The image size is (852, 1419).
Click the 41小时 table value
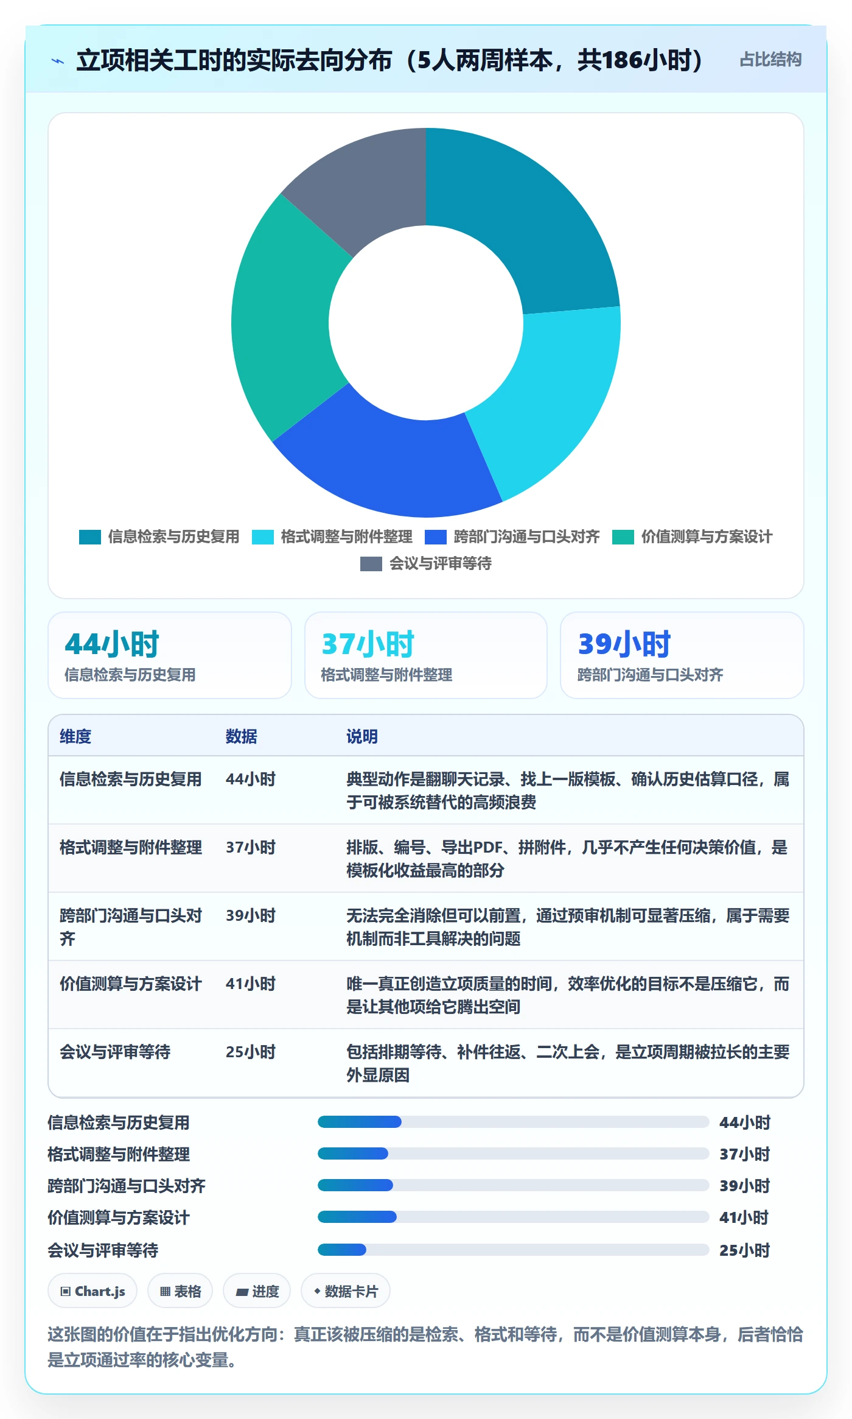coord(251,984)
